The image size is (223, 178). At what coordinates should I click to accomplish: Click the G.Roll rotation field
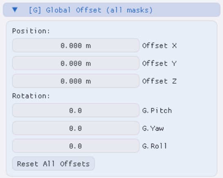click(76, 146)
